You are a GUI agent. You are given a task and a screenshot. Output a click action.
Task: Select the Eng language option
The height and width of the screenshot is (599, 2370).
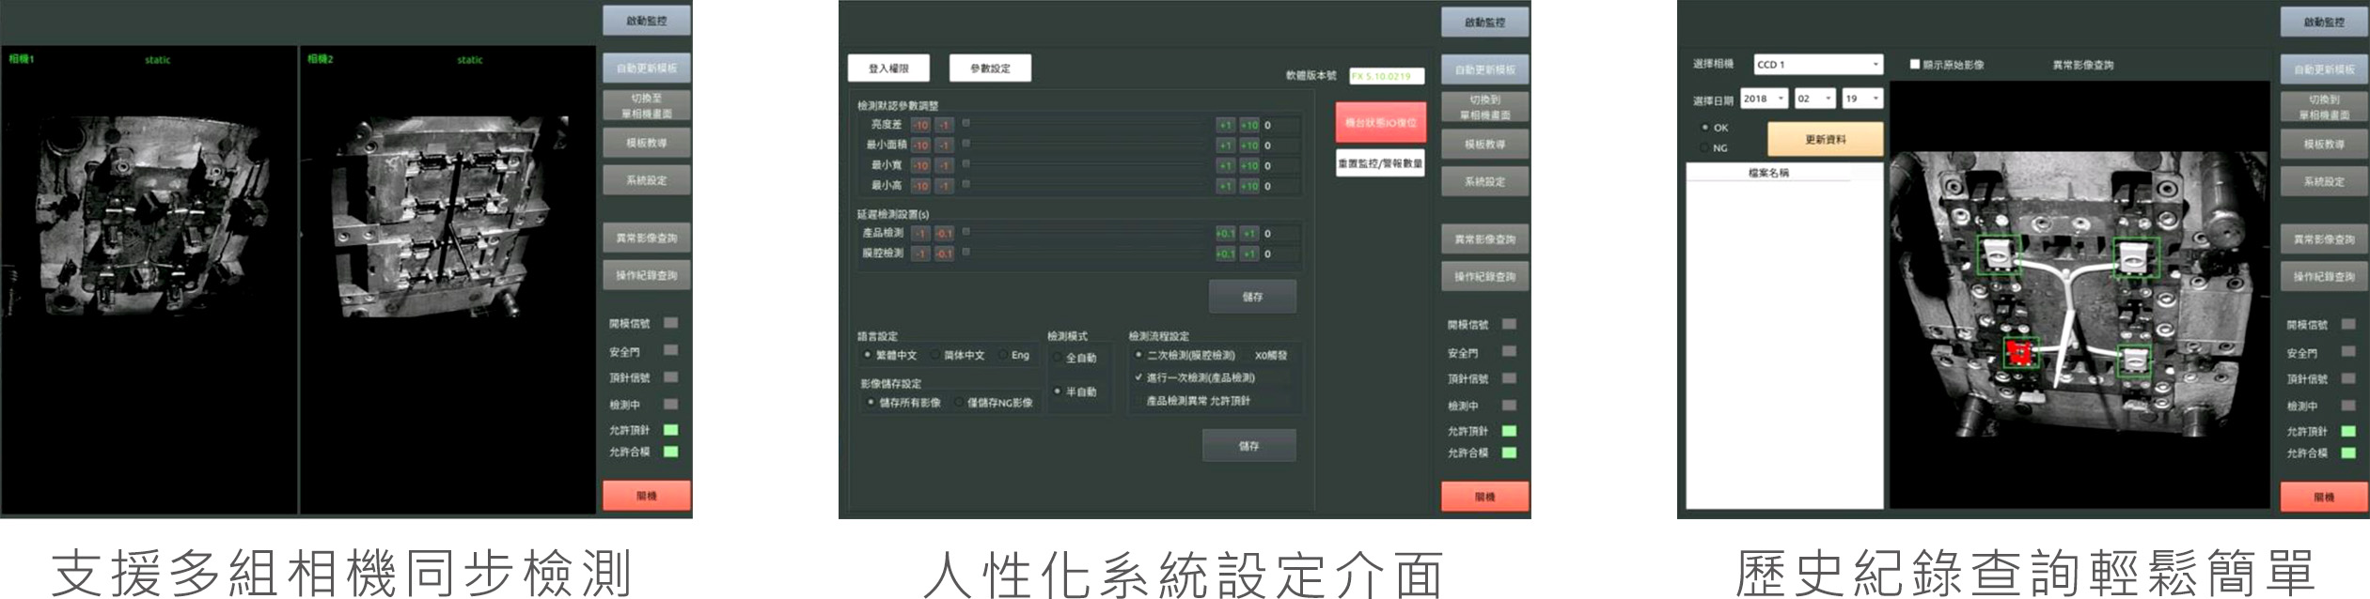(x=1004, y=355)
